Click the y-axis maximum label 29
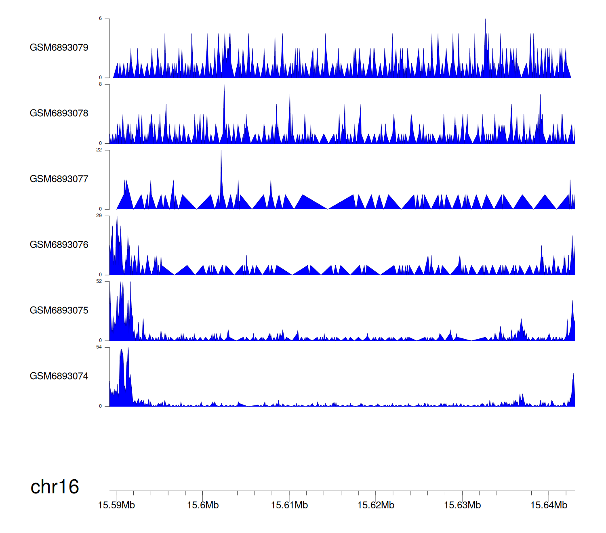606x533 pixels. 99,216
